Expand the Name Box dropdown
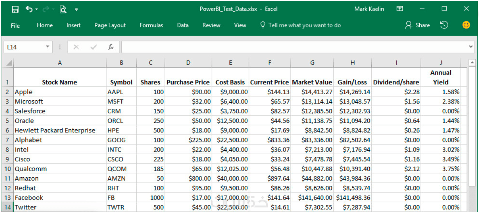479x212 pixels. tap(48, 47)
